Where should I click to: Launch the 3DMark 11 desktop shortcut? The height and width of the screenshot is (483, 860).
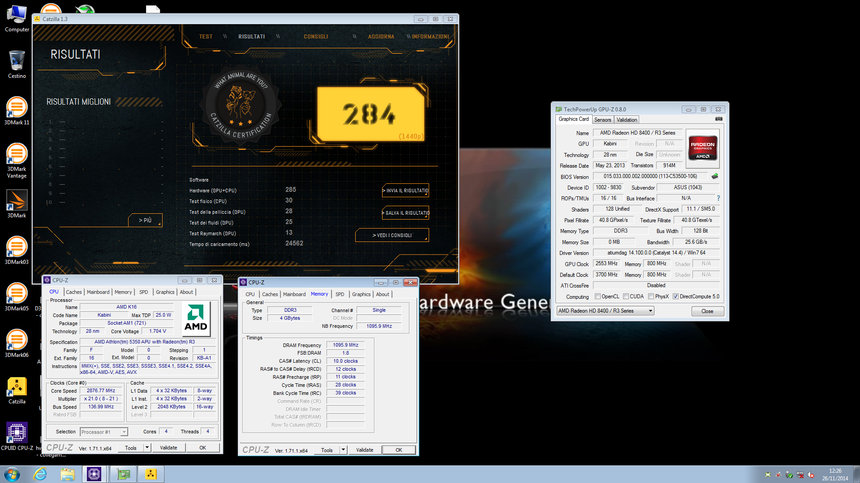click(17, 111)
